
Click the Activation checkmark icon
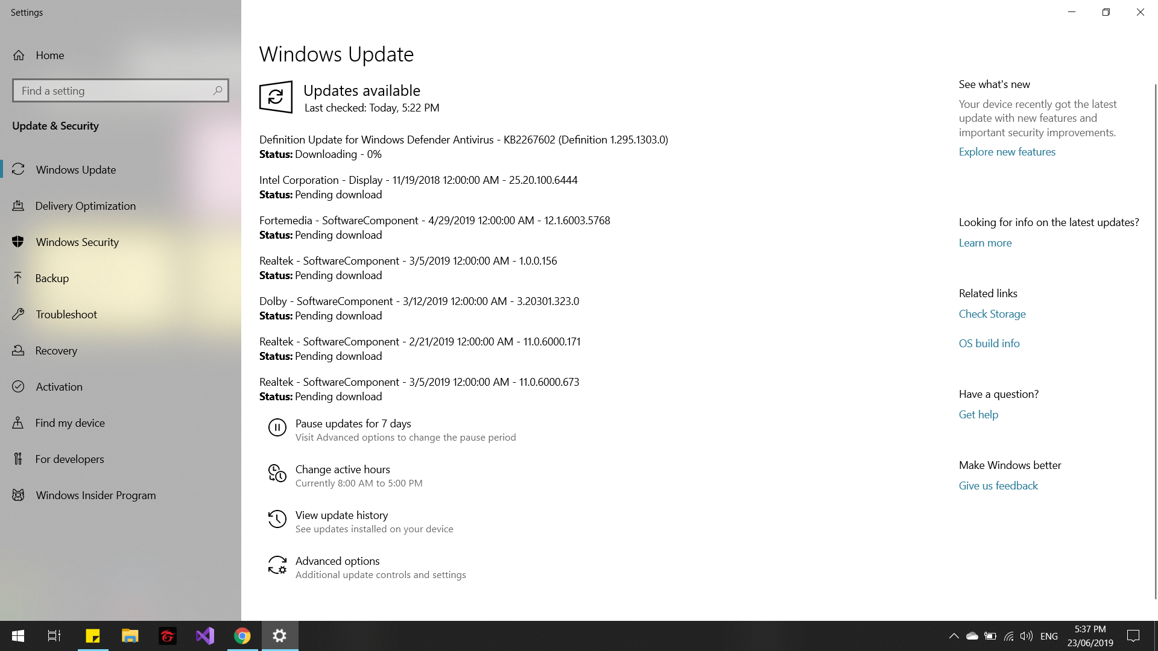pos(18,386)
